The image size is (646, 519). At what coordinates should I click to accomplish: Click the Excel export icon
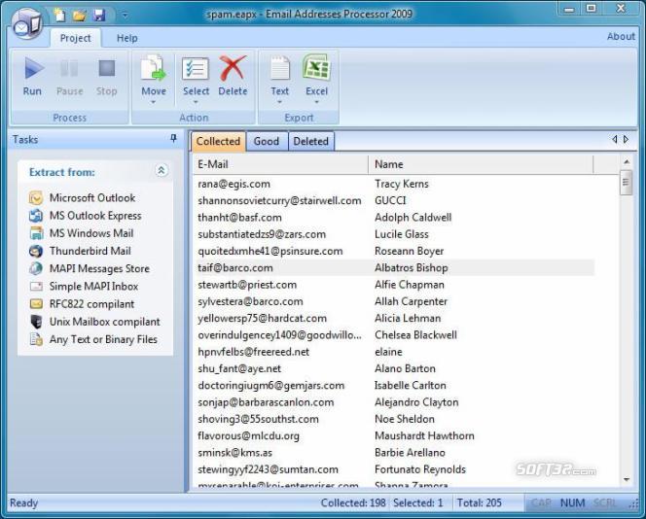[x=316, y=68]
